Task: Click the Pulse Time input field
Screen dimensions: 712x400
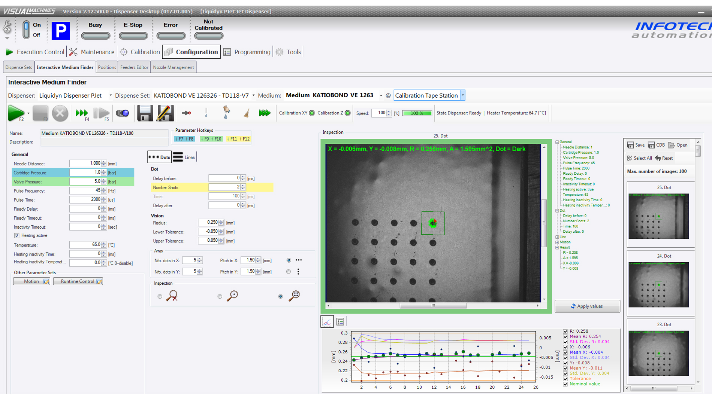Action: [x=85, y=200]
